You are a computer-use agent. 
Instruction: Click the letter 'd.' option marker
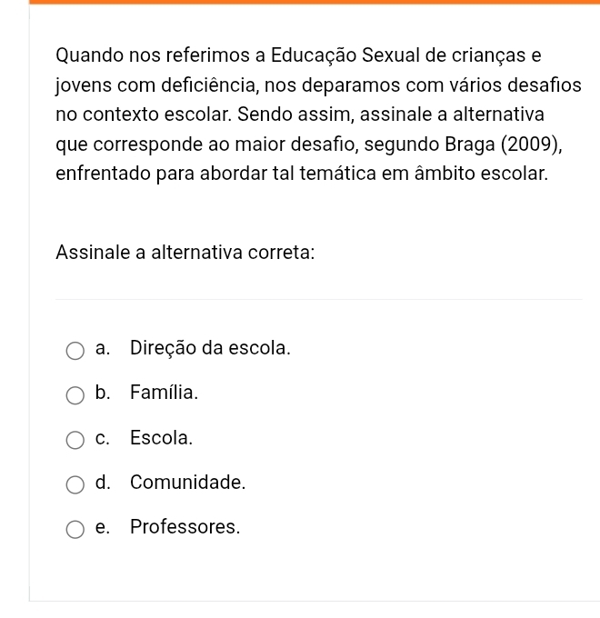pyautogui.click(x=102, y=482)
